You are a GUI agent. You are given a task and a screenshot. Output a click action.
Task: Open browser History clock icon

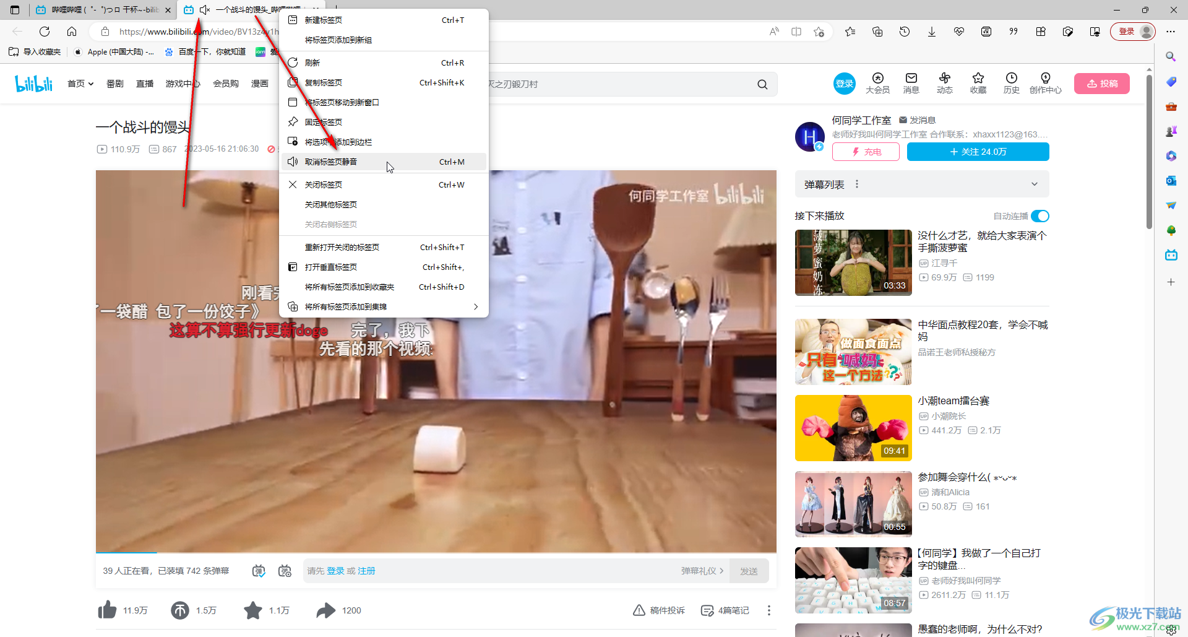click(905, 32)
